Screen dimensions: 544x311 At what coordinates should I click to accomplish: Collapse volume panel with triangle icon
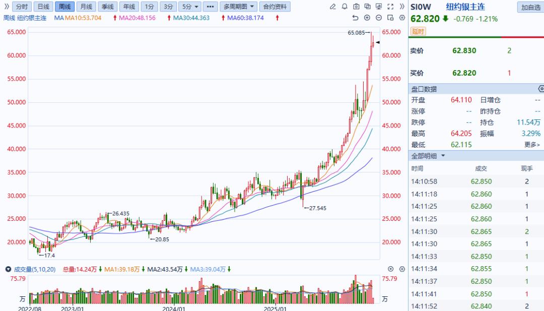8,269
